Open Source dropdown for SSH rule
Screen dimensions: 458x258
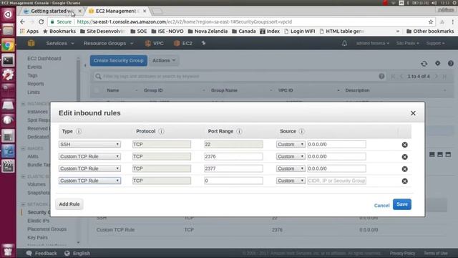(x=291, y=144)
